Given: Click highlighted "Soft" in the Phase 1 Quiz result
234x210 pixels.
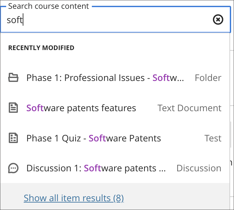Looking at the screenshot, I should pos(97,138).
